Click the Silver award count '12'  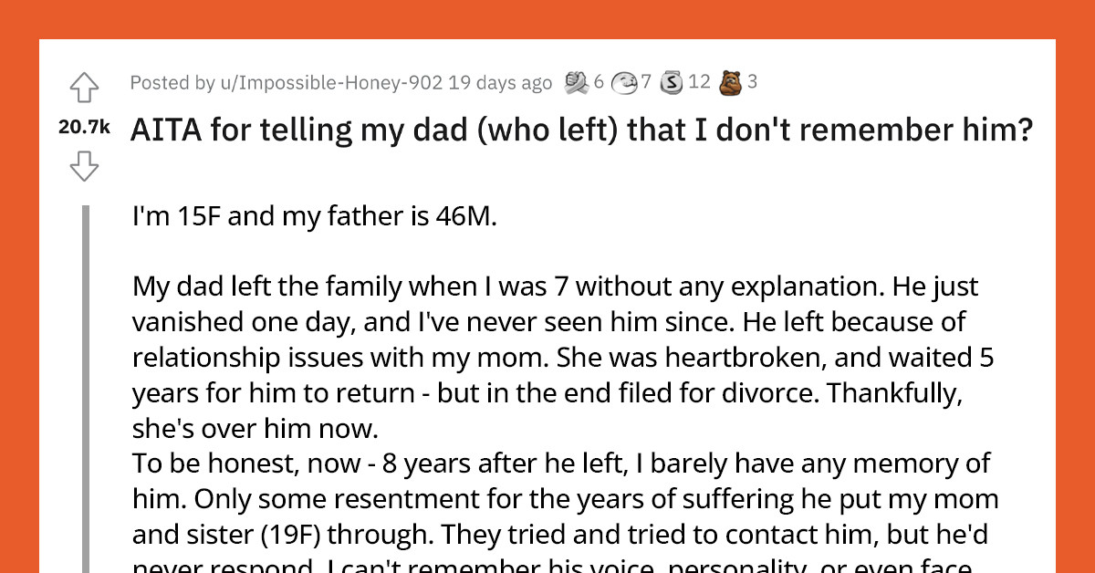(x=701, y=81)
